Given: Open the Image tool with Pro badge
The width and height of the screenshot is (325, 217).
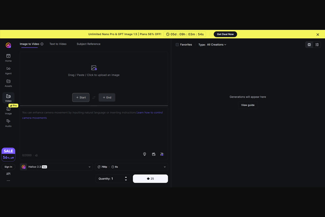Looking at the screenshot, I should coord(8,110).
